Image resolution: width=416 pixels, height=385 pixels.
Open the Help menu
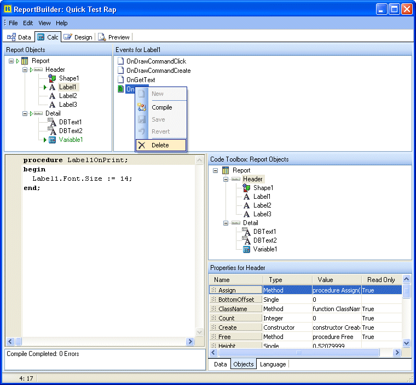pyautogui.click(x=61, y=23)
